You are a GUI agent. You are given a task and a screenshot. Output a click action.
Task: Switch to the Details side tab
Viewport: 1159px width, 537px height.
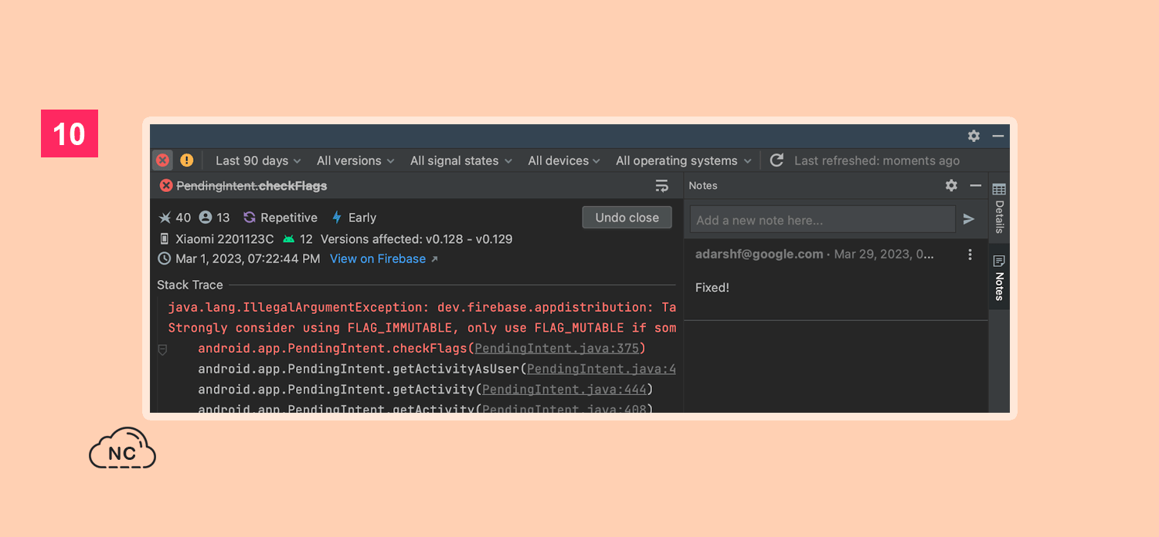pyautogui.click(x=999, y=208)
